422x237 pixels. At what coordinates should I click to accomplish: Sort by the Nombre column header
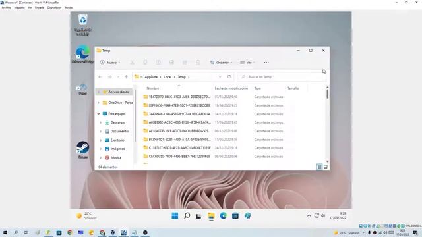[152, 88]
